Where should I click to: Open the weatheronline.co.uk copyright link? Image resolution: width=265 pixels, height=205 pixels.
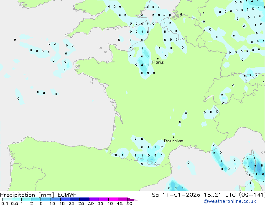tap(235, 202)
